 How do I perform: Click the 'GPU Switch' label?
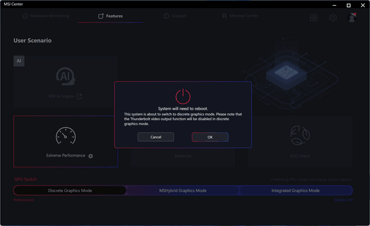tap(25, 179)
